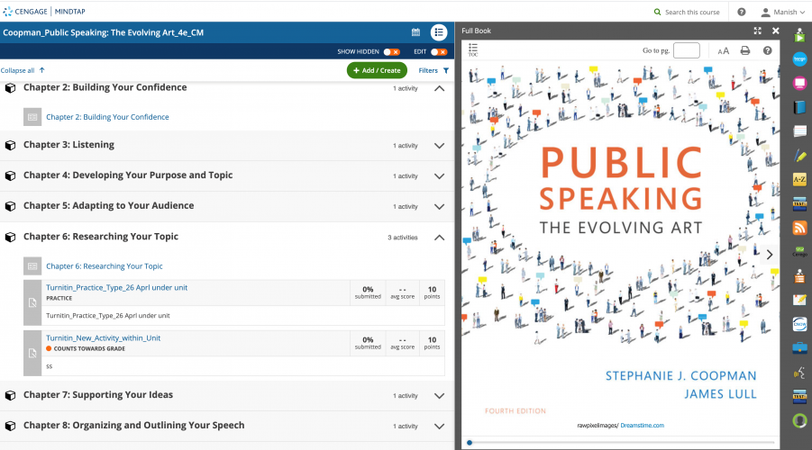Click the Collapse all link
Viewport: 812px width, 450px height.
click(x=23, y=70)
